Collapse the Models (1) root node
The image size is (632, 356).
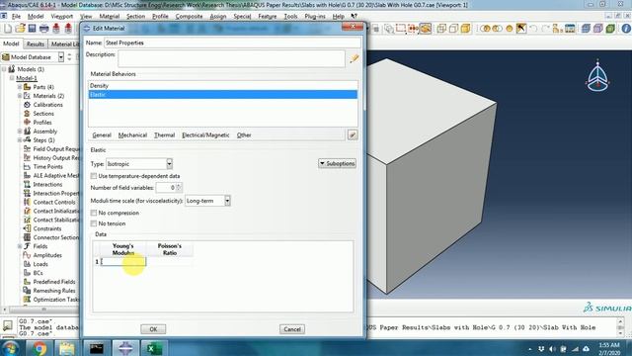coord(4,69)
